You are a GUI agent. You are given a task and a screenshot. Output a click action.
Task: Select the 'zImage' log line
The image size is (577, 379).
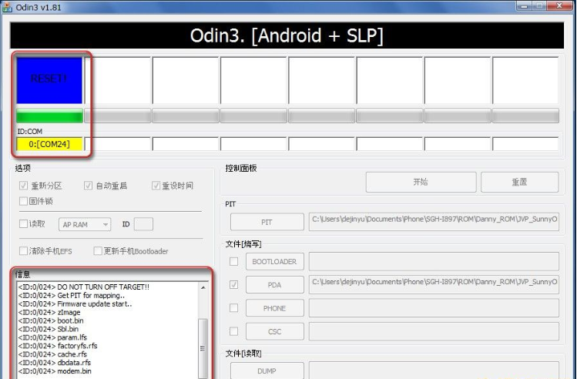coord(49,313)
